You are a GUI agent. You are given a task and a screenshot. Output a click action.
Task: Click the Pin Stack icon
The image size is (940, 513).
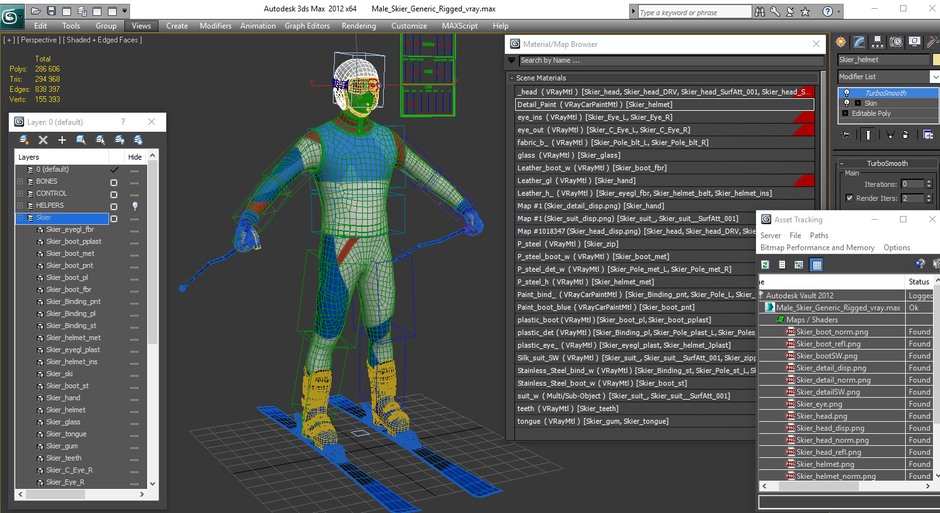coord(845,134)
